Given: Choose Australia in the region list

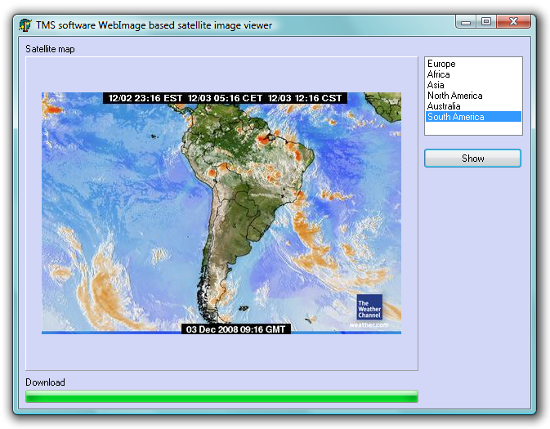Looking at the screenshot, I should [444, 106].
